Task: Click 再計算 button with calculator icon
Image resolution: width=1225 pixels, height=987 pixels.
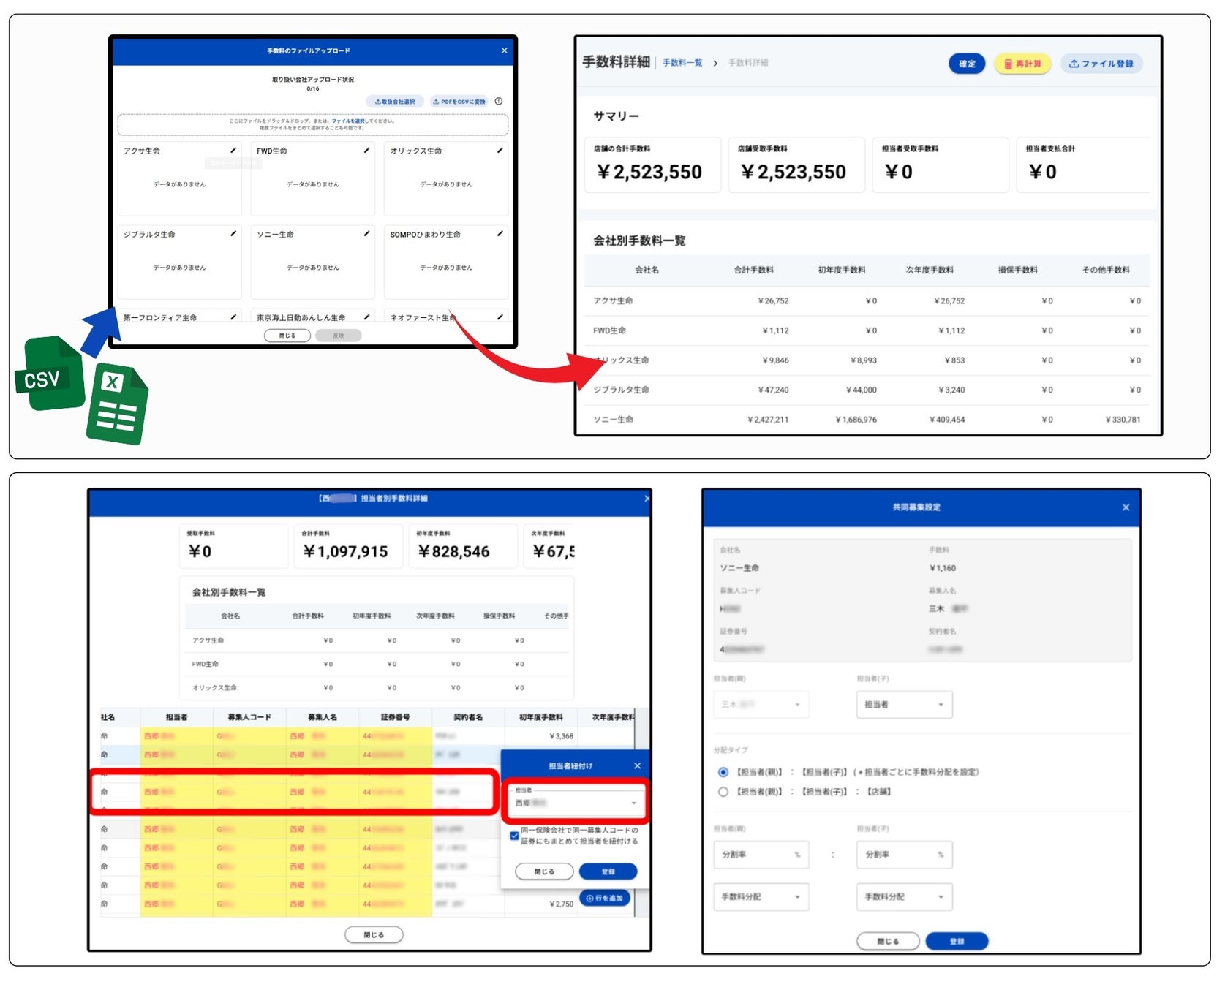Action: tap(1022, 64)
